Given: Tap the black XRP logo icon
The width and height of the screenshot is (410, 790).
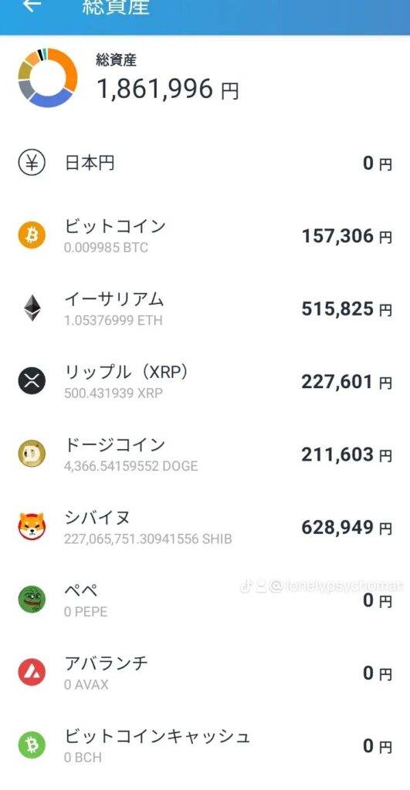Looking at the screenshot, I should [32, 381].
